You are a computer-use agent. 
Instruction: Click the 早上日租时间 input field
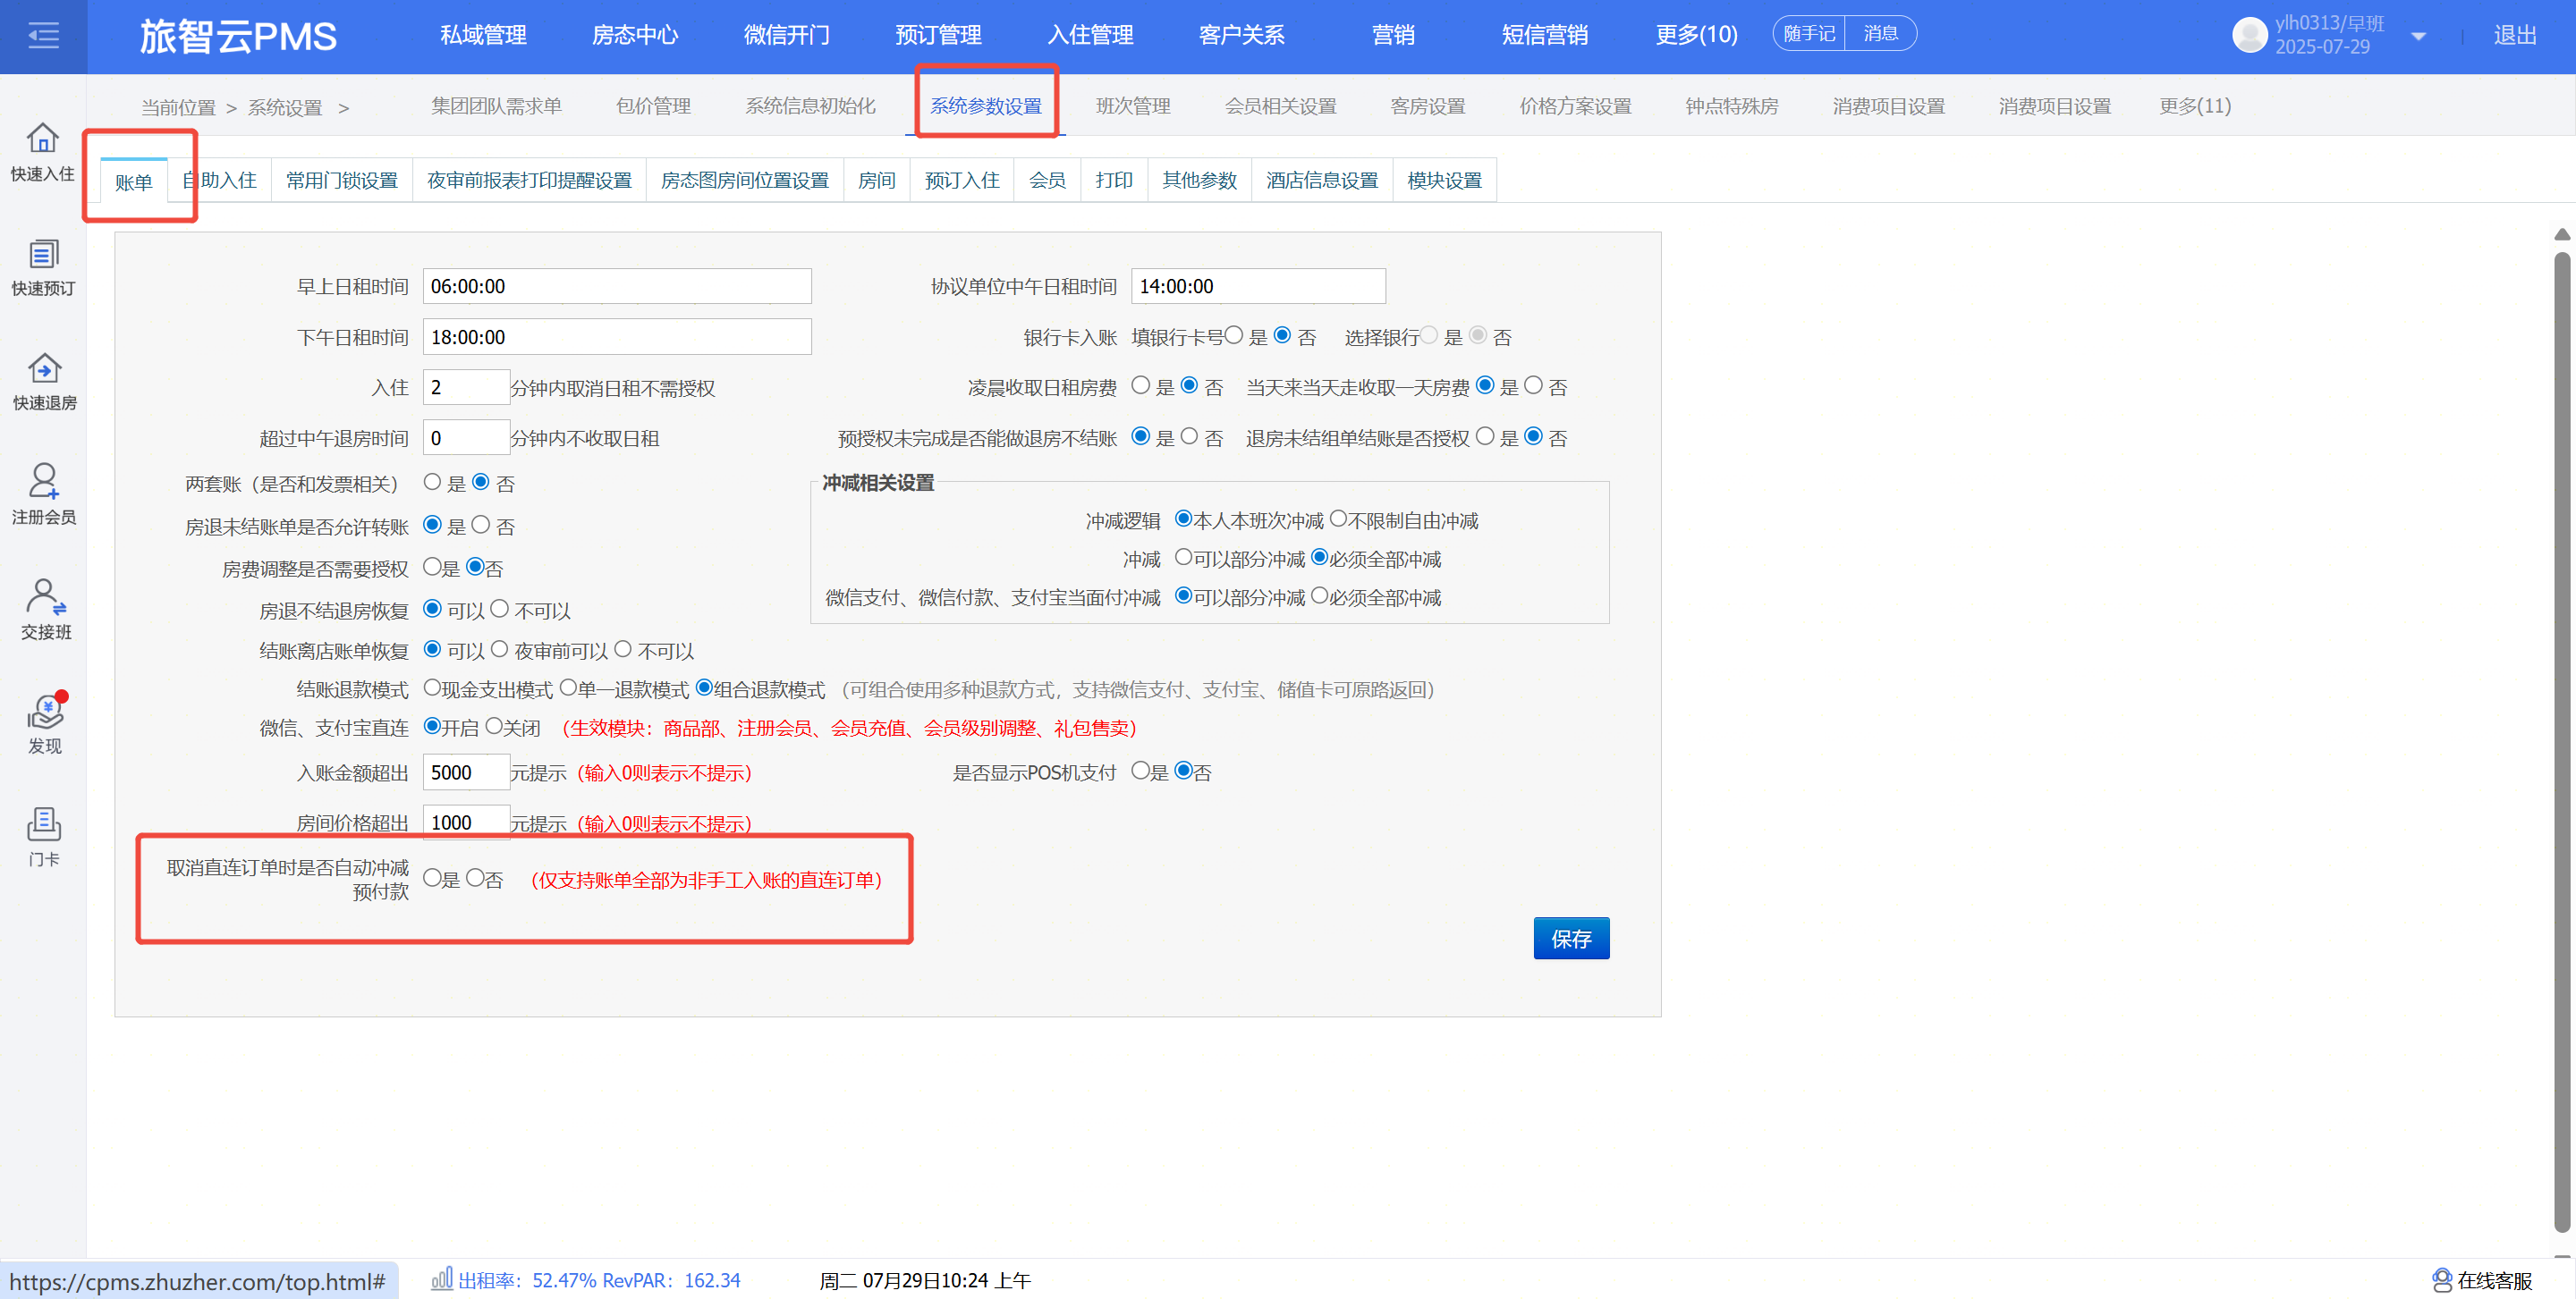coord(617,286)
